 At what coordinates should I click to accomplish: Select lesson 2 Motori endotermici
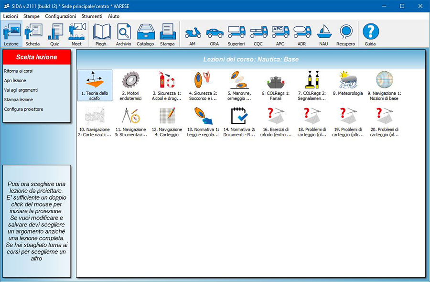(130, 85)
